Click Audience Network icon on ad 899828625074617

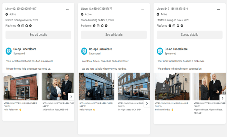coord(27,26)
